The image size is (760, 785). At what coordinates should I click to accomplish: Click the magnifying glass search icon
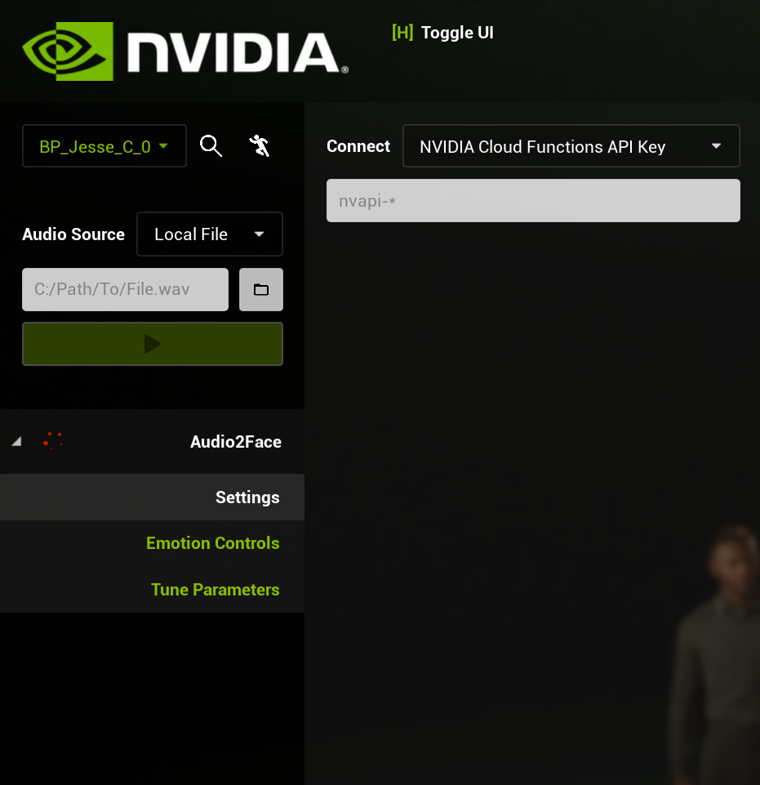coord(211,146)
